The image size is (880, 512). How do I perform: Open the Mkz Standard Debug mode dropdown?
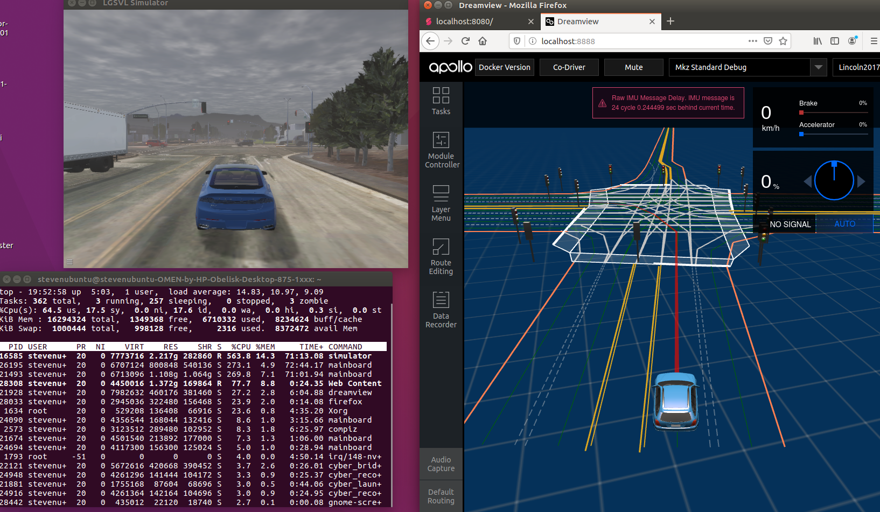tap(747, 67)
